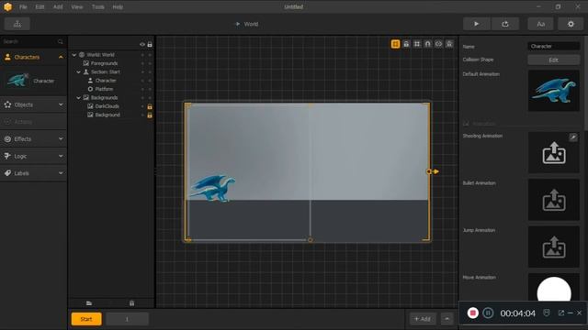The image size is (588, 330).
Task: Click the Jump Animation upload slot
Action: [554, 247]
